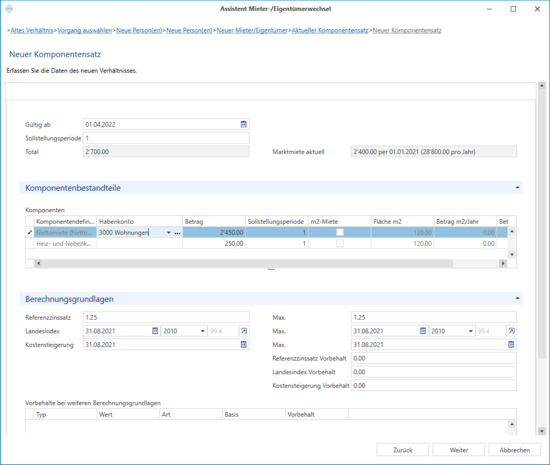Image resolution: width=550 pixels, height=465 pixels.
Task: Click the arrow link icon beside Max. 99.4
Action: pos(512,331)
